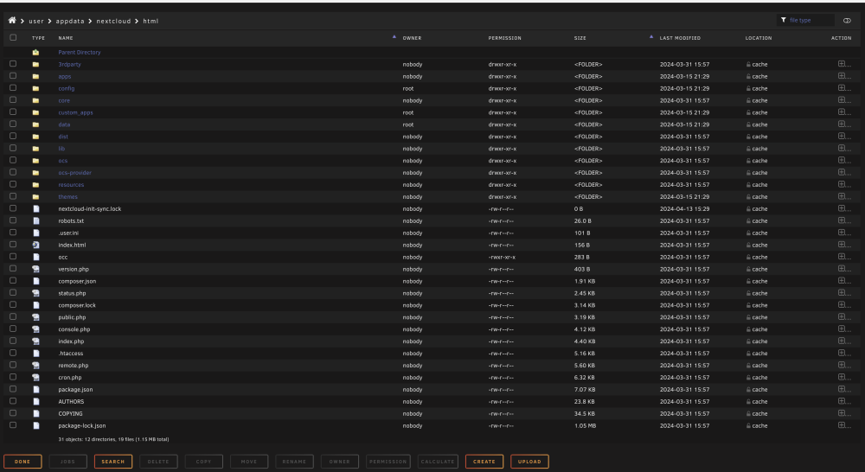Viewport: 865px width, 472px height.
Task: Click the PHP file icon of version.php
Action: [35, 269]
